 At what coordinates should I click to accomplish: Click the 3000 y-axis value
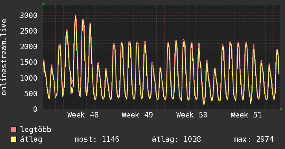[29, 15]
